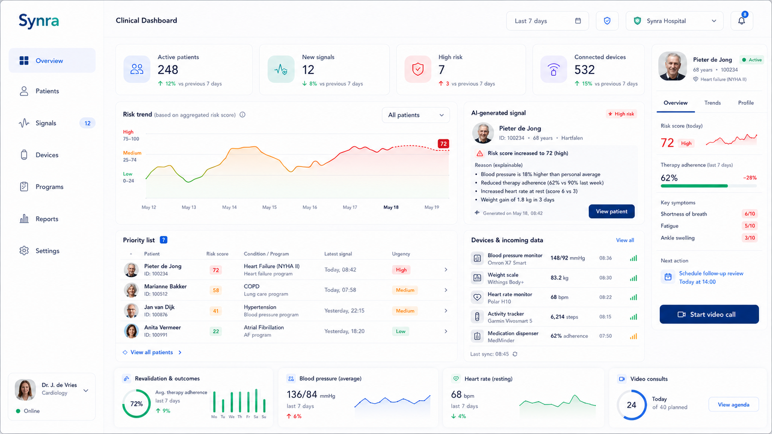This screenshot has width=772, height=434.
Task: Click the Heart rate monitor device icon
Action: pyautogui.click(x=477, y=297)
